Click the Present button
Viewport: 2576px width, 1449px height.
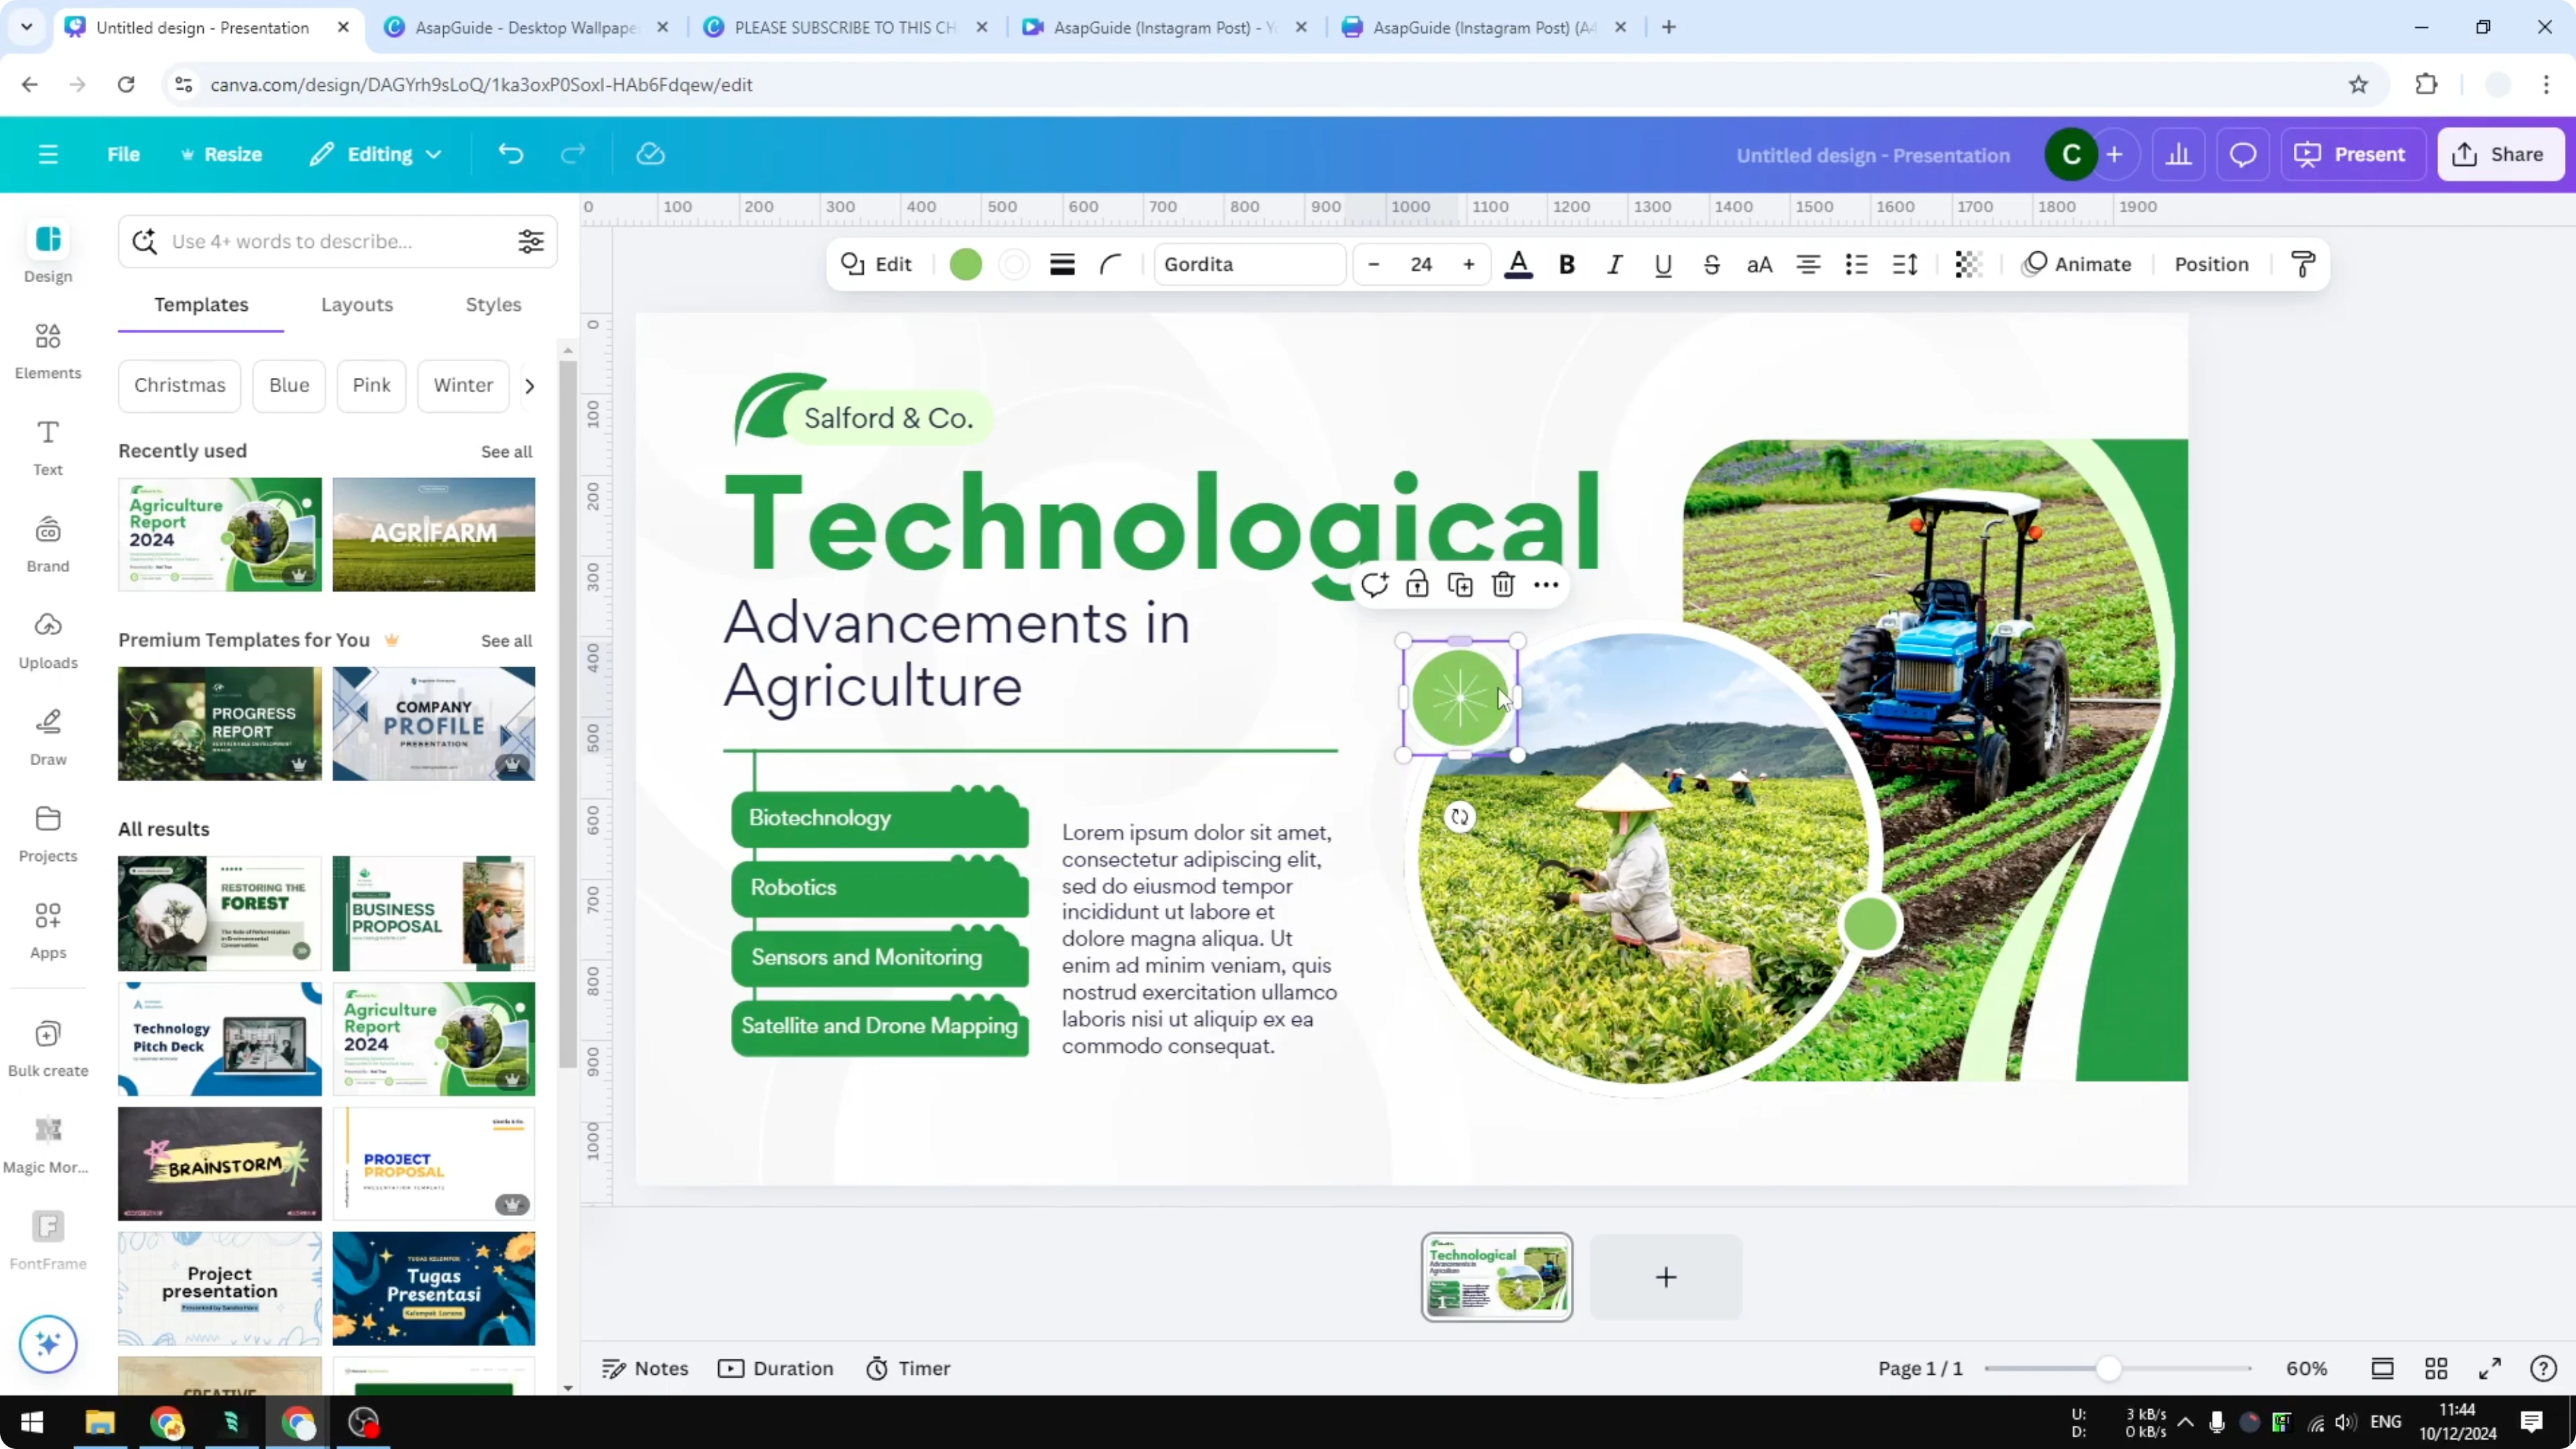2353,154
